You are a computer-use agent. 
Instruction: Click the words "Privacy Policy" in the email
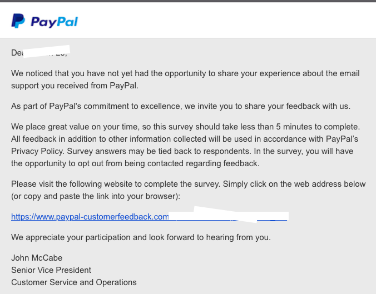36,151
